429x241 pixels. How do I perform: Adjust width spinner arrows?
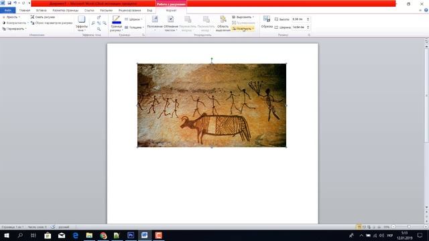tap(308, 27)
